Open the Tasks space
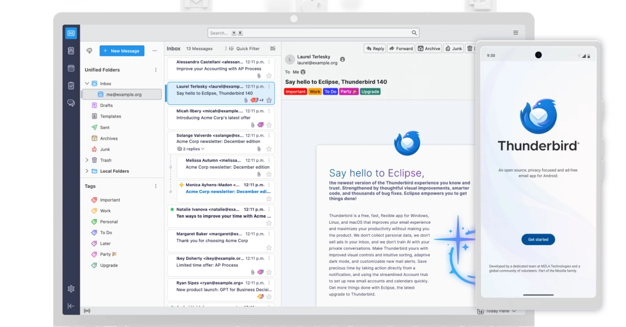The width and height of the screenshot is (626, 327). [x=71, y=86]
